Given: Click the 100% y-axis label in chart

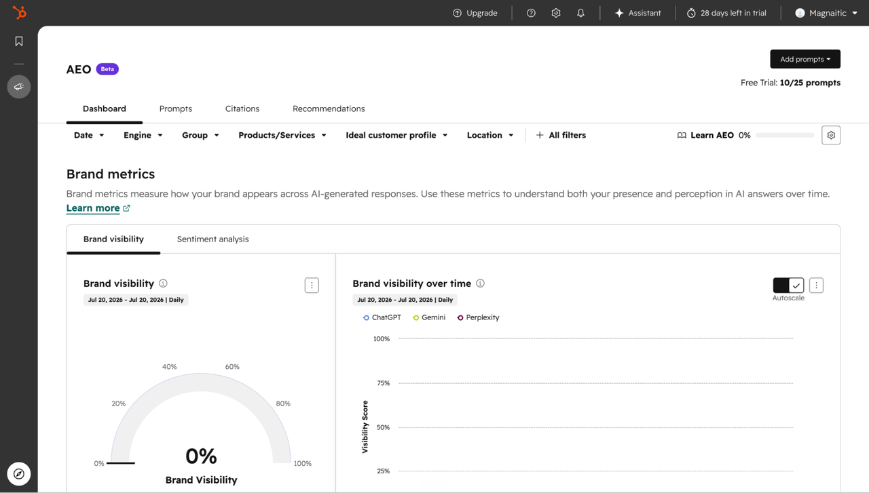Looking at the screenshot, I should click(x=382, y=339).
